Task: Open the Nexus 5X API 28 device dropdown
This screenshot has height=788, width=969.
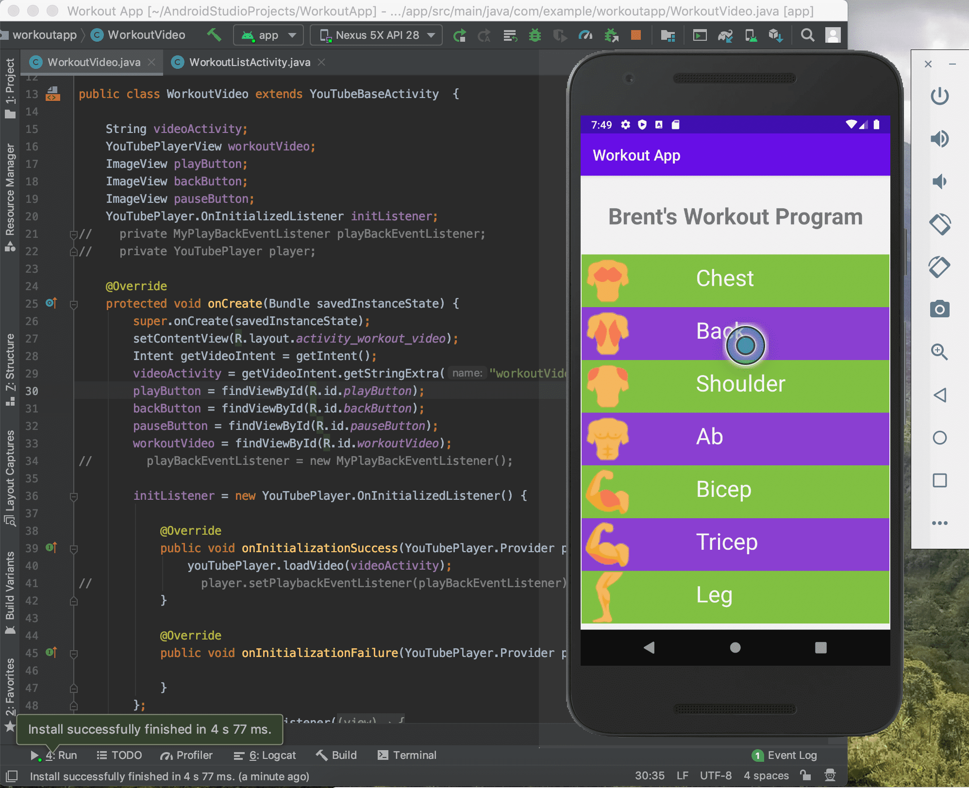Action: click(x=376, y=35)
